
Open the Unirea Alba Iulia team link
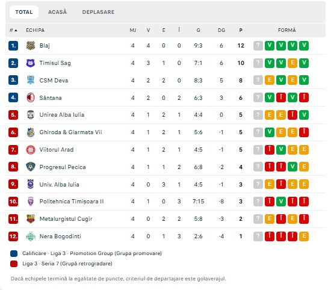[x=62, y=115]
